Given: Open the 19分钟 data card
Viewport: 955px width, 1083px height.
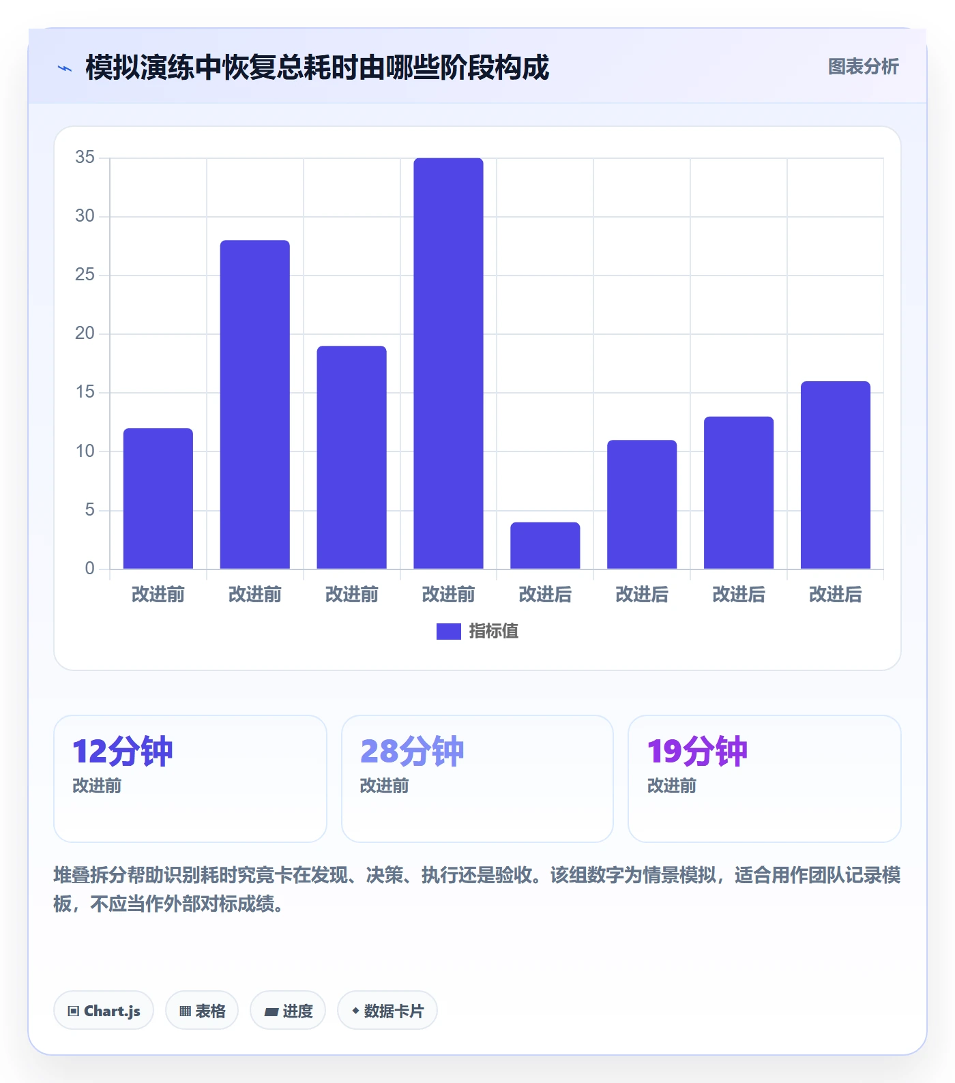Looking at the screenshot, I should click(765, 779).
